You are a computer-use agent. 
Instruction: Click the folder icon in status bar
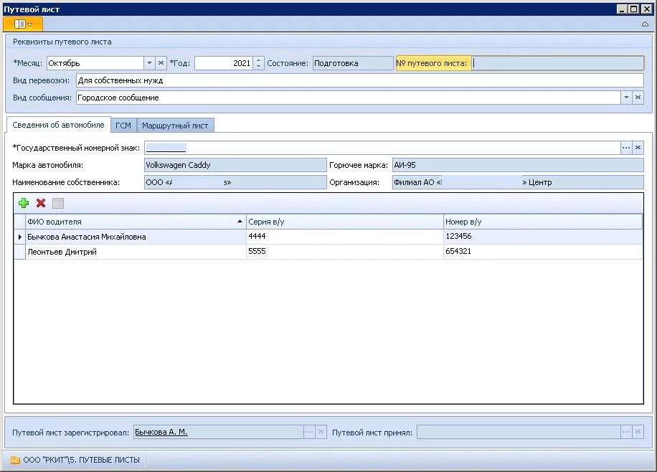pos(14,460)
